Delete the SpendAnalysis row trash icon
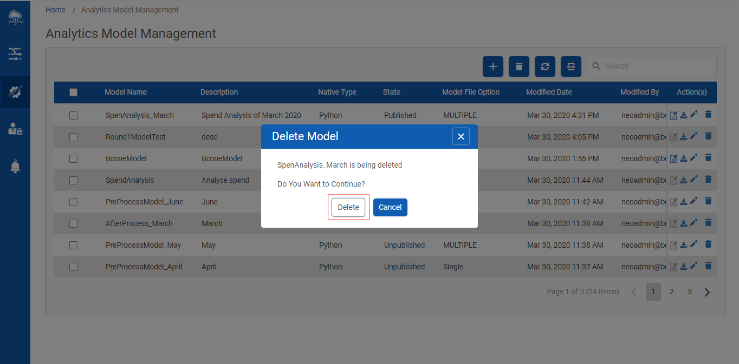The image size is (739, 364). coord(708,179)
